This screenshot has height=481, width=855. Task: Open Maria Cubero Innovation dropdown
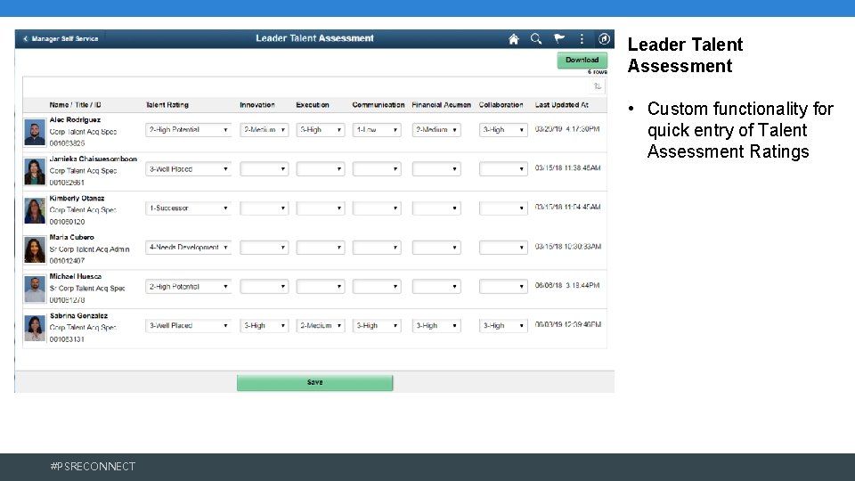coord(264,248)
